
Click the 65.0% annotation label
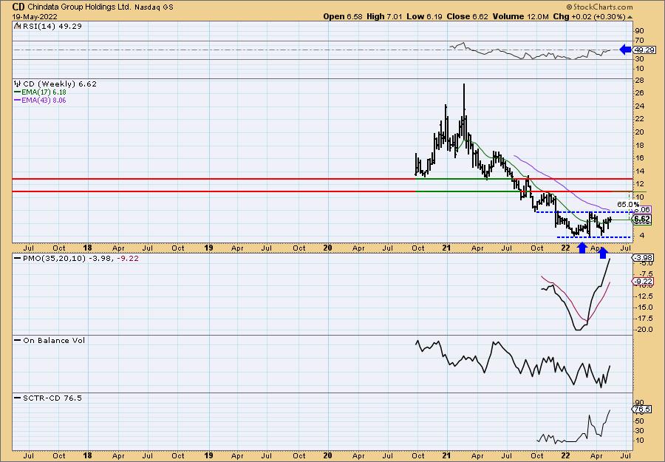(x=627, y=205)
